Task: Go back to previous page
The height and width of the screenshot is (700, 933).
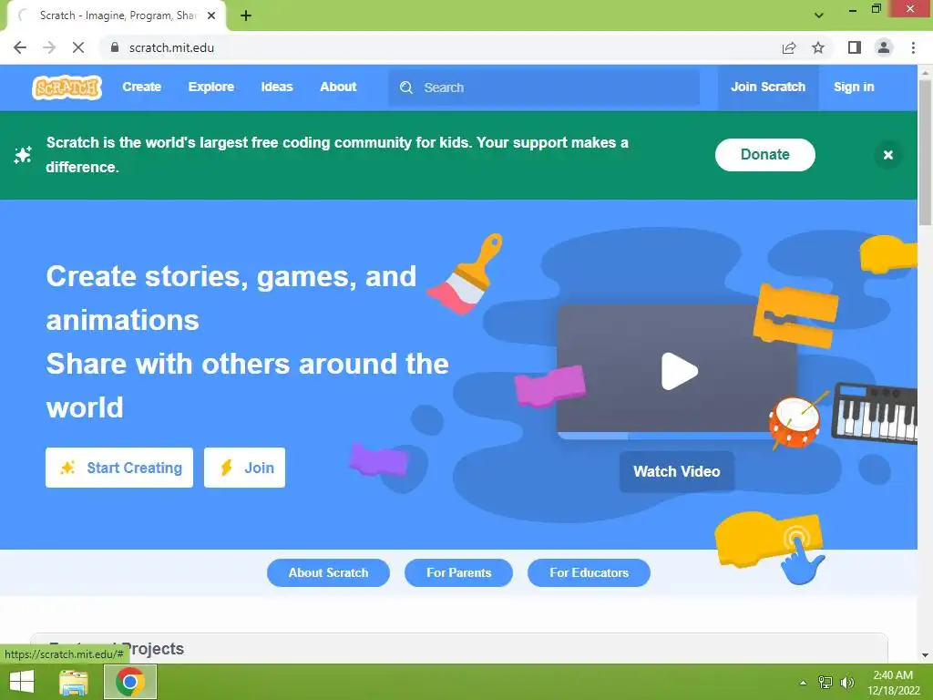Action: 20,47
